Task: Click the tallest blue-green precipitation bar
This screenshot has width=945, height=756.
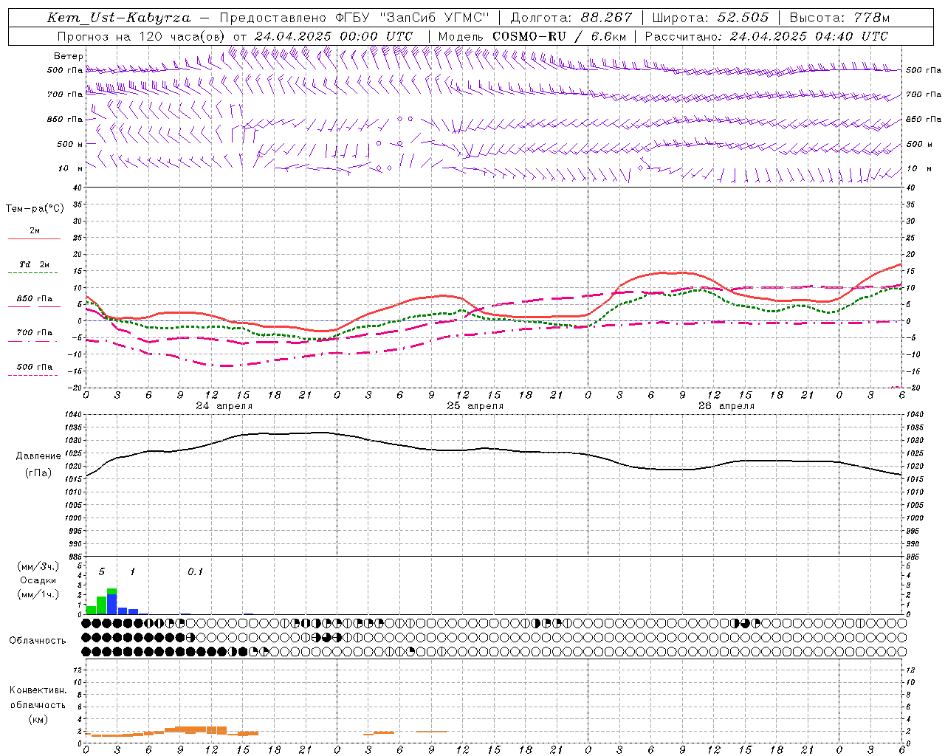Action: [112, 602]
